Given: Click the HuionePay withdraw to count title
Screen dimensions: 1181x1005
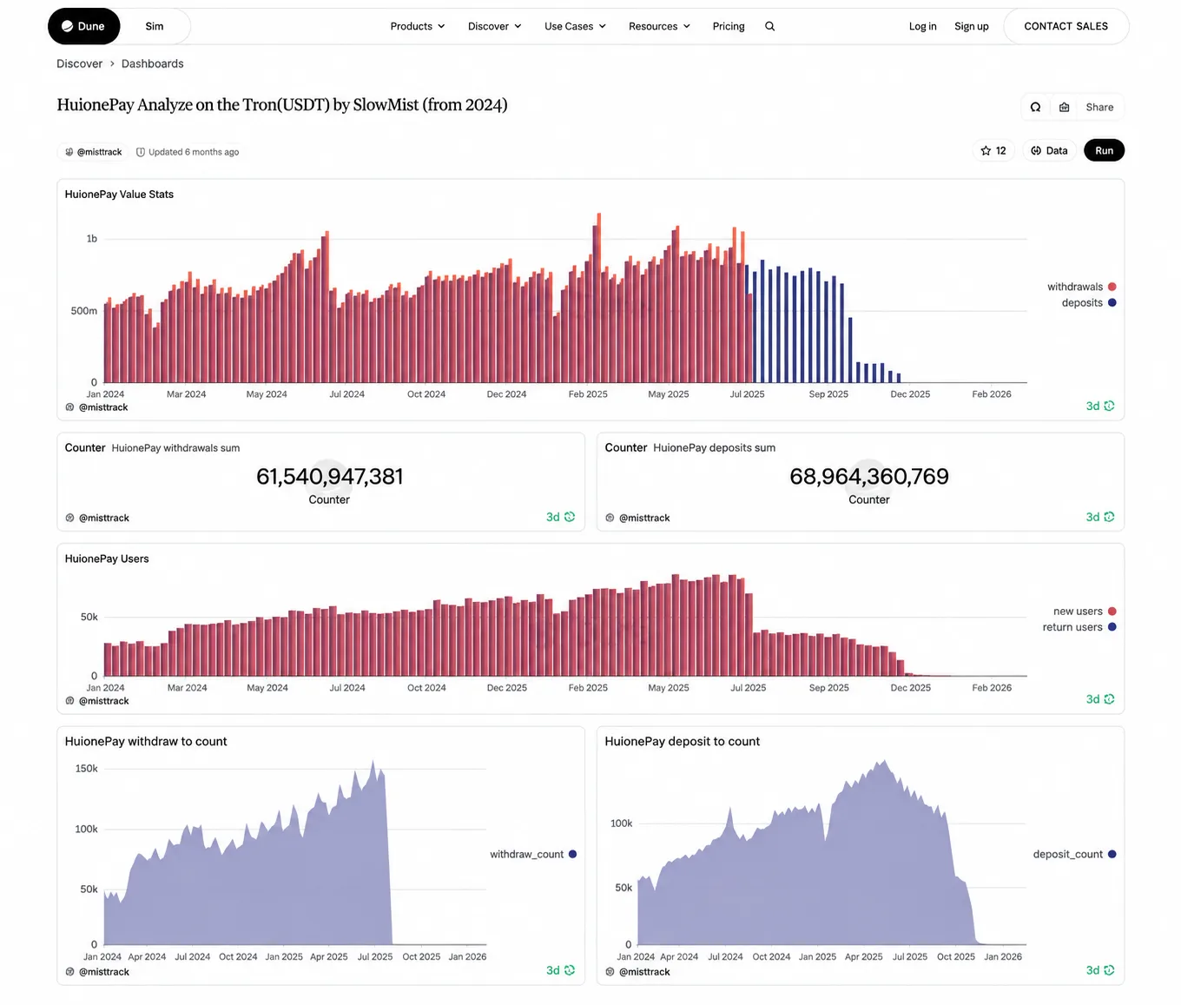Looking at the screenshot, I should [x=146, y=741].
